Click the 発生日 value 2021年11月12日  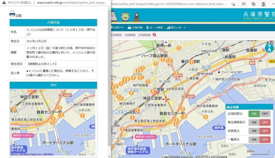click(36, 41)
